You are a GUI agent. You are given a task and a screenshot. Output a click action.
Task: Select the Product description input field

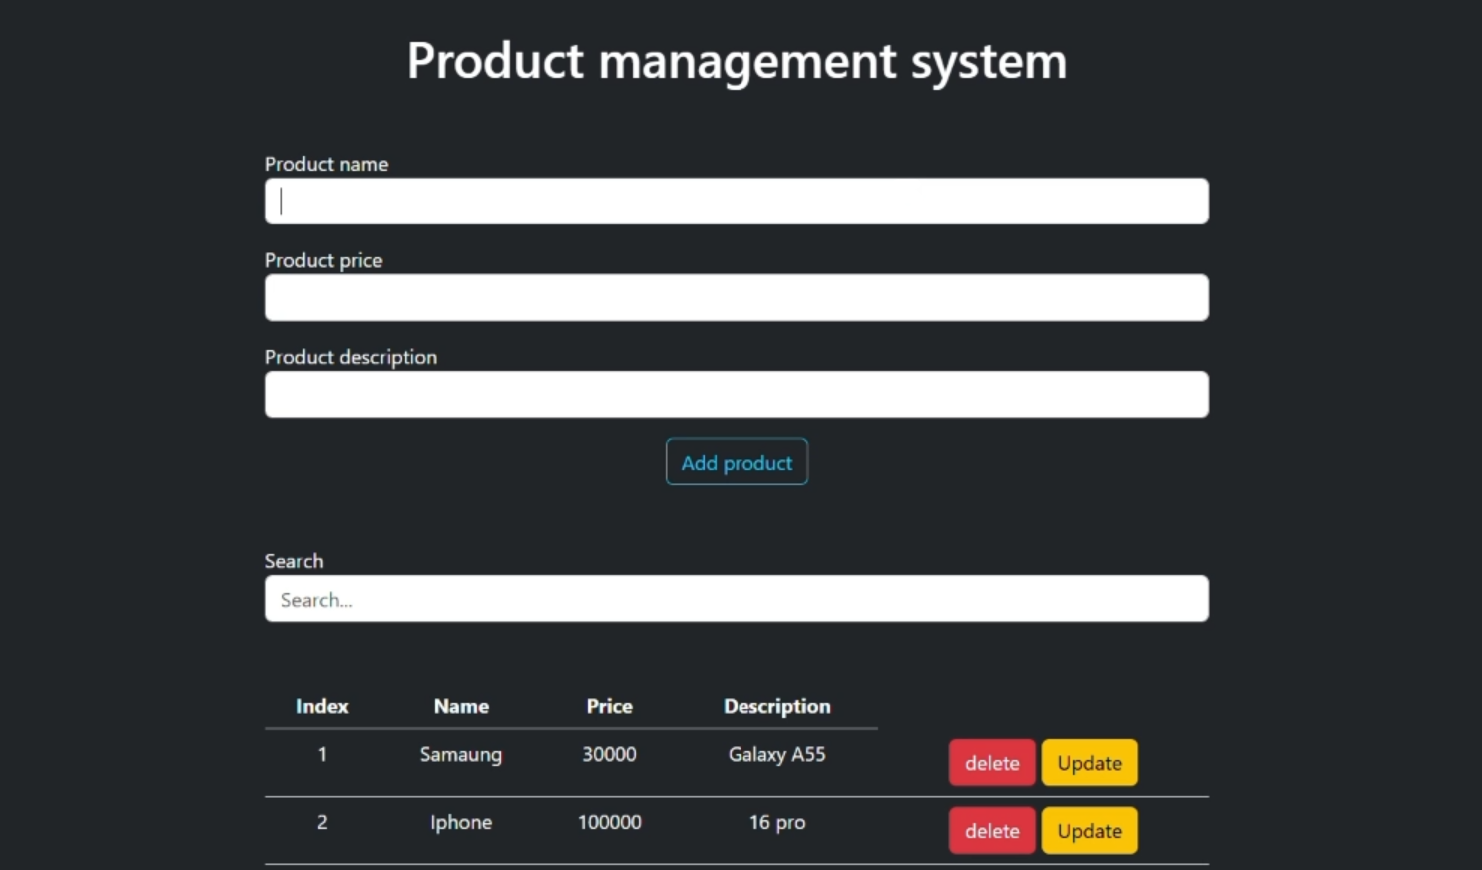(737, 395)
